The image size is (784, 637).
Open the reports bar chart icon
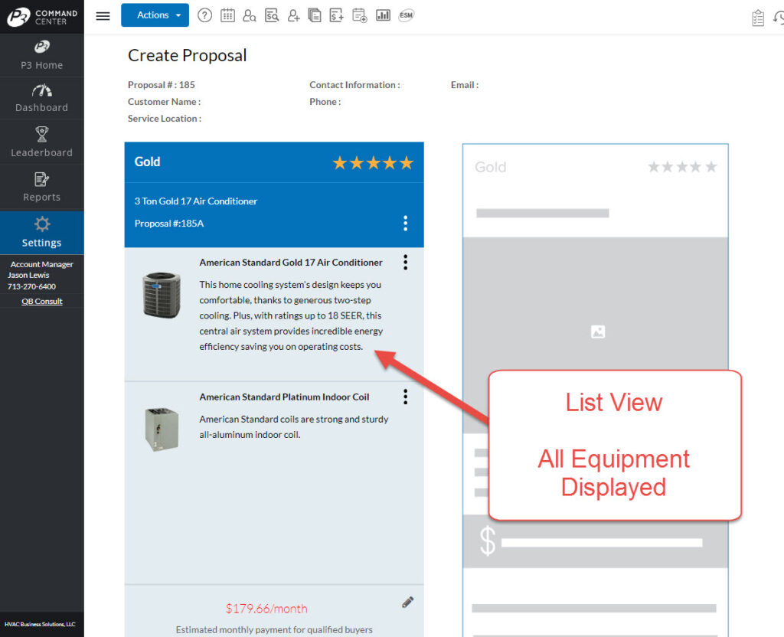(x=383, y=15)
